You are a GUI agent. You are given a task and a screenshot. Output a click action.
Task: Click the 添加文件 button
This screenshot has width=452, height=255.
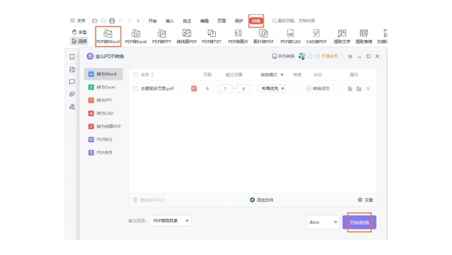tap(262, 200)
